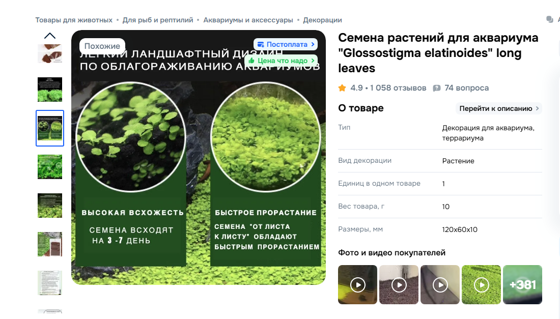
Task: Play the fourth customer video with green plants
Action: pyautogui.click(x=482, y=285)
